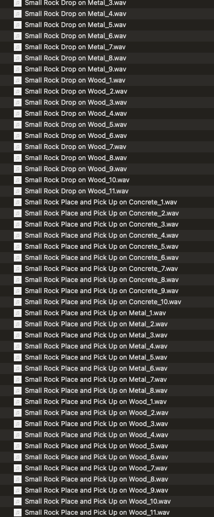Select Small Rock Place and Pick Up on Wood_6.wav
This screenshot has height=517, width=214.
(96, 457)
